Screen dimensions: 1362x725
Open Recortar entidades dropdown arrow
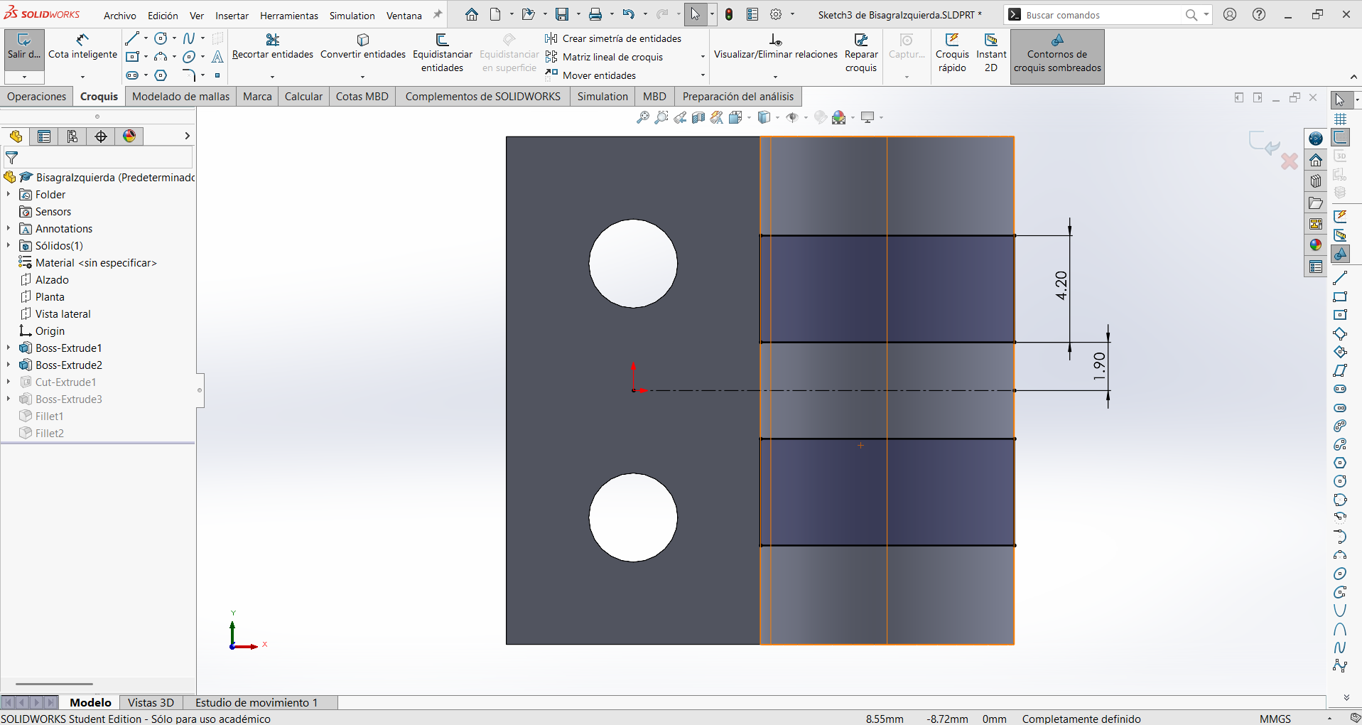[x=272, y=76]
